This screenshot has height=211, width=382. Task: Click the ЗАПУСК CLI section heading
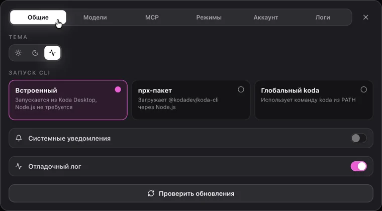[30, 73]
